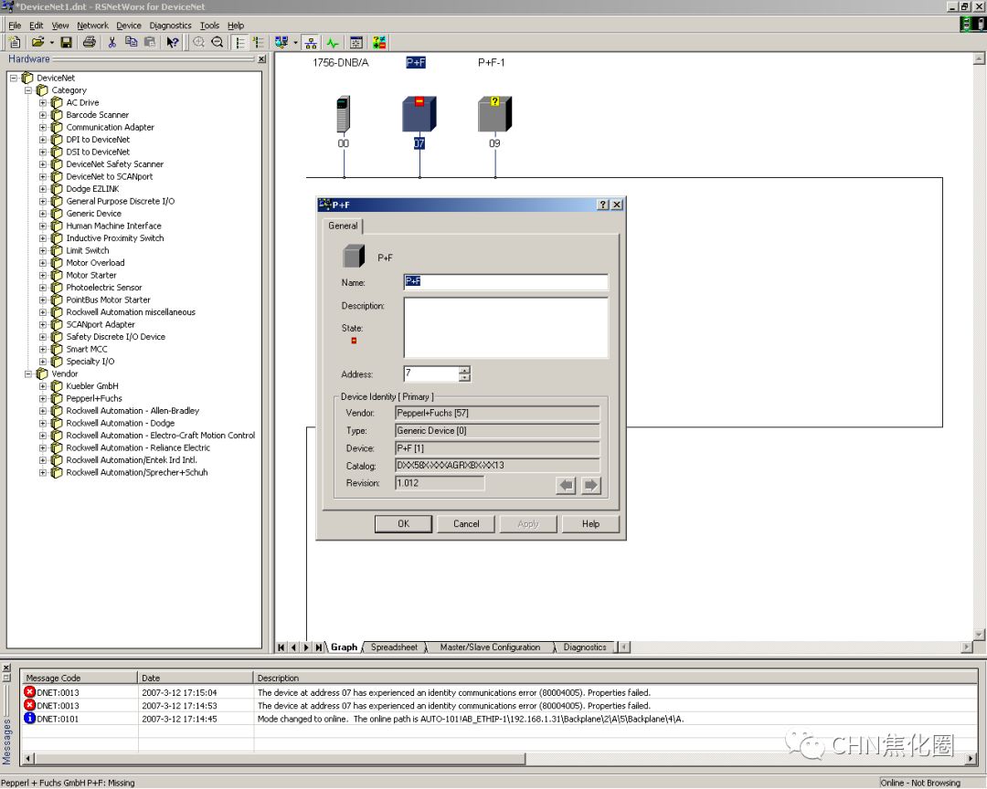Image resolution: width=987 pixels, height=789 pixels.
Task: Open the Network menu
Action: pyautogui.click(x=92, y=26)
